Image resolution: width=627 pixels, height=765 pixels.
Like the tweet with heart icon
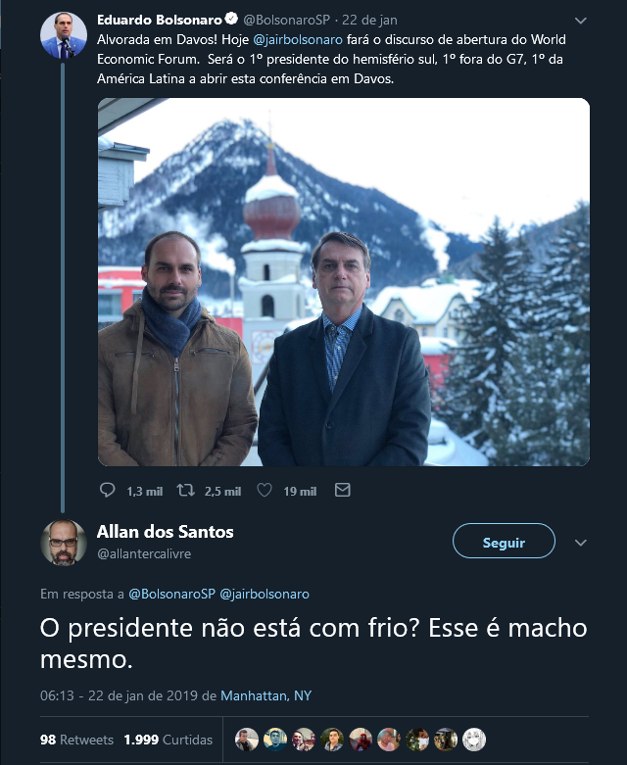(265, 491)
